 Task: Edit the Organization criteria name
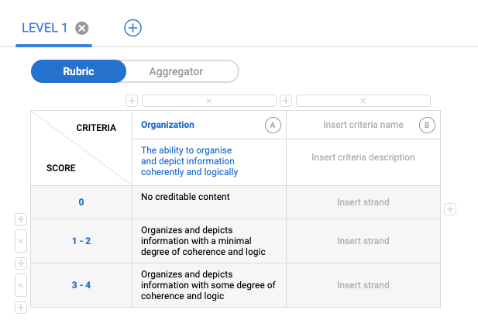[168, 125]
